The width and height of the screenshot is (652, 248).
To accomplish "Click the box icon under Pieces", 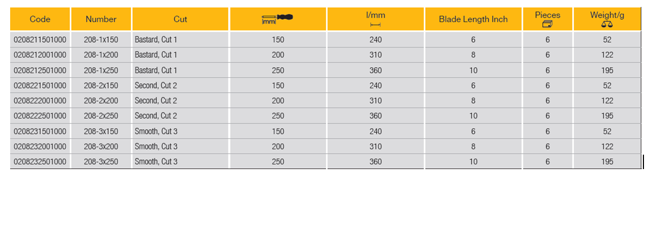I will coord(547,24).
